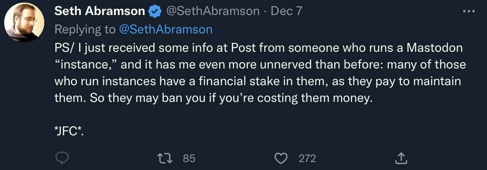Open the three-dot more options menu
Image resolution: width=487 pixels, height=170 pixels.
point(469,12)
